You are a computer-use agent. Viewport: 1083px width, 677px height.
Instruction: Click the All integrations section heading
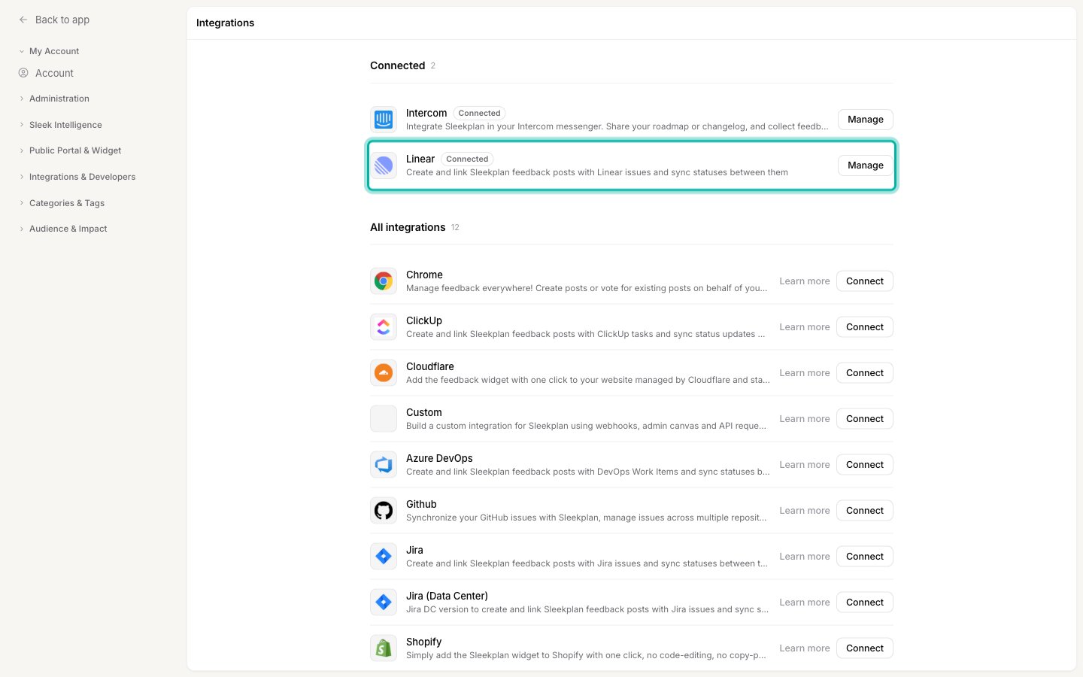pos(408,227)
